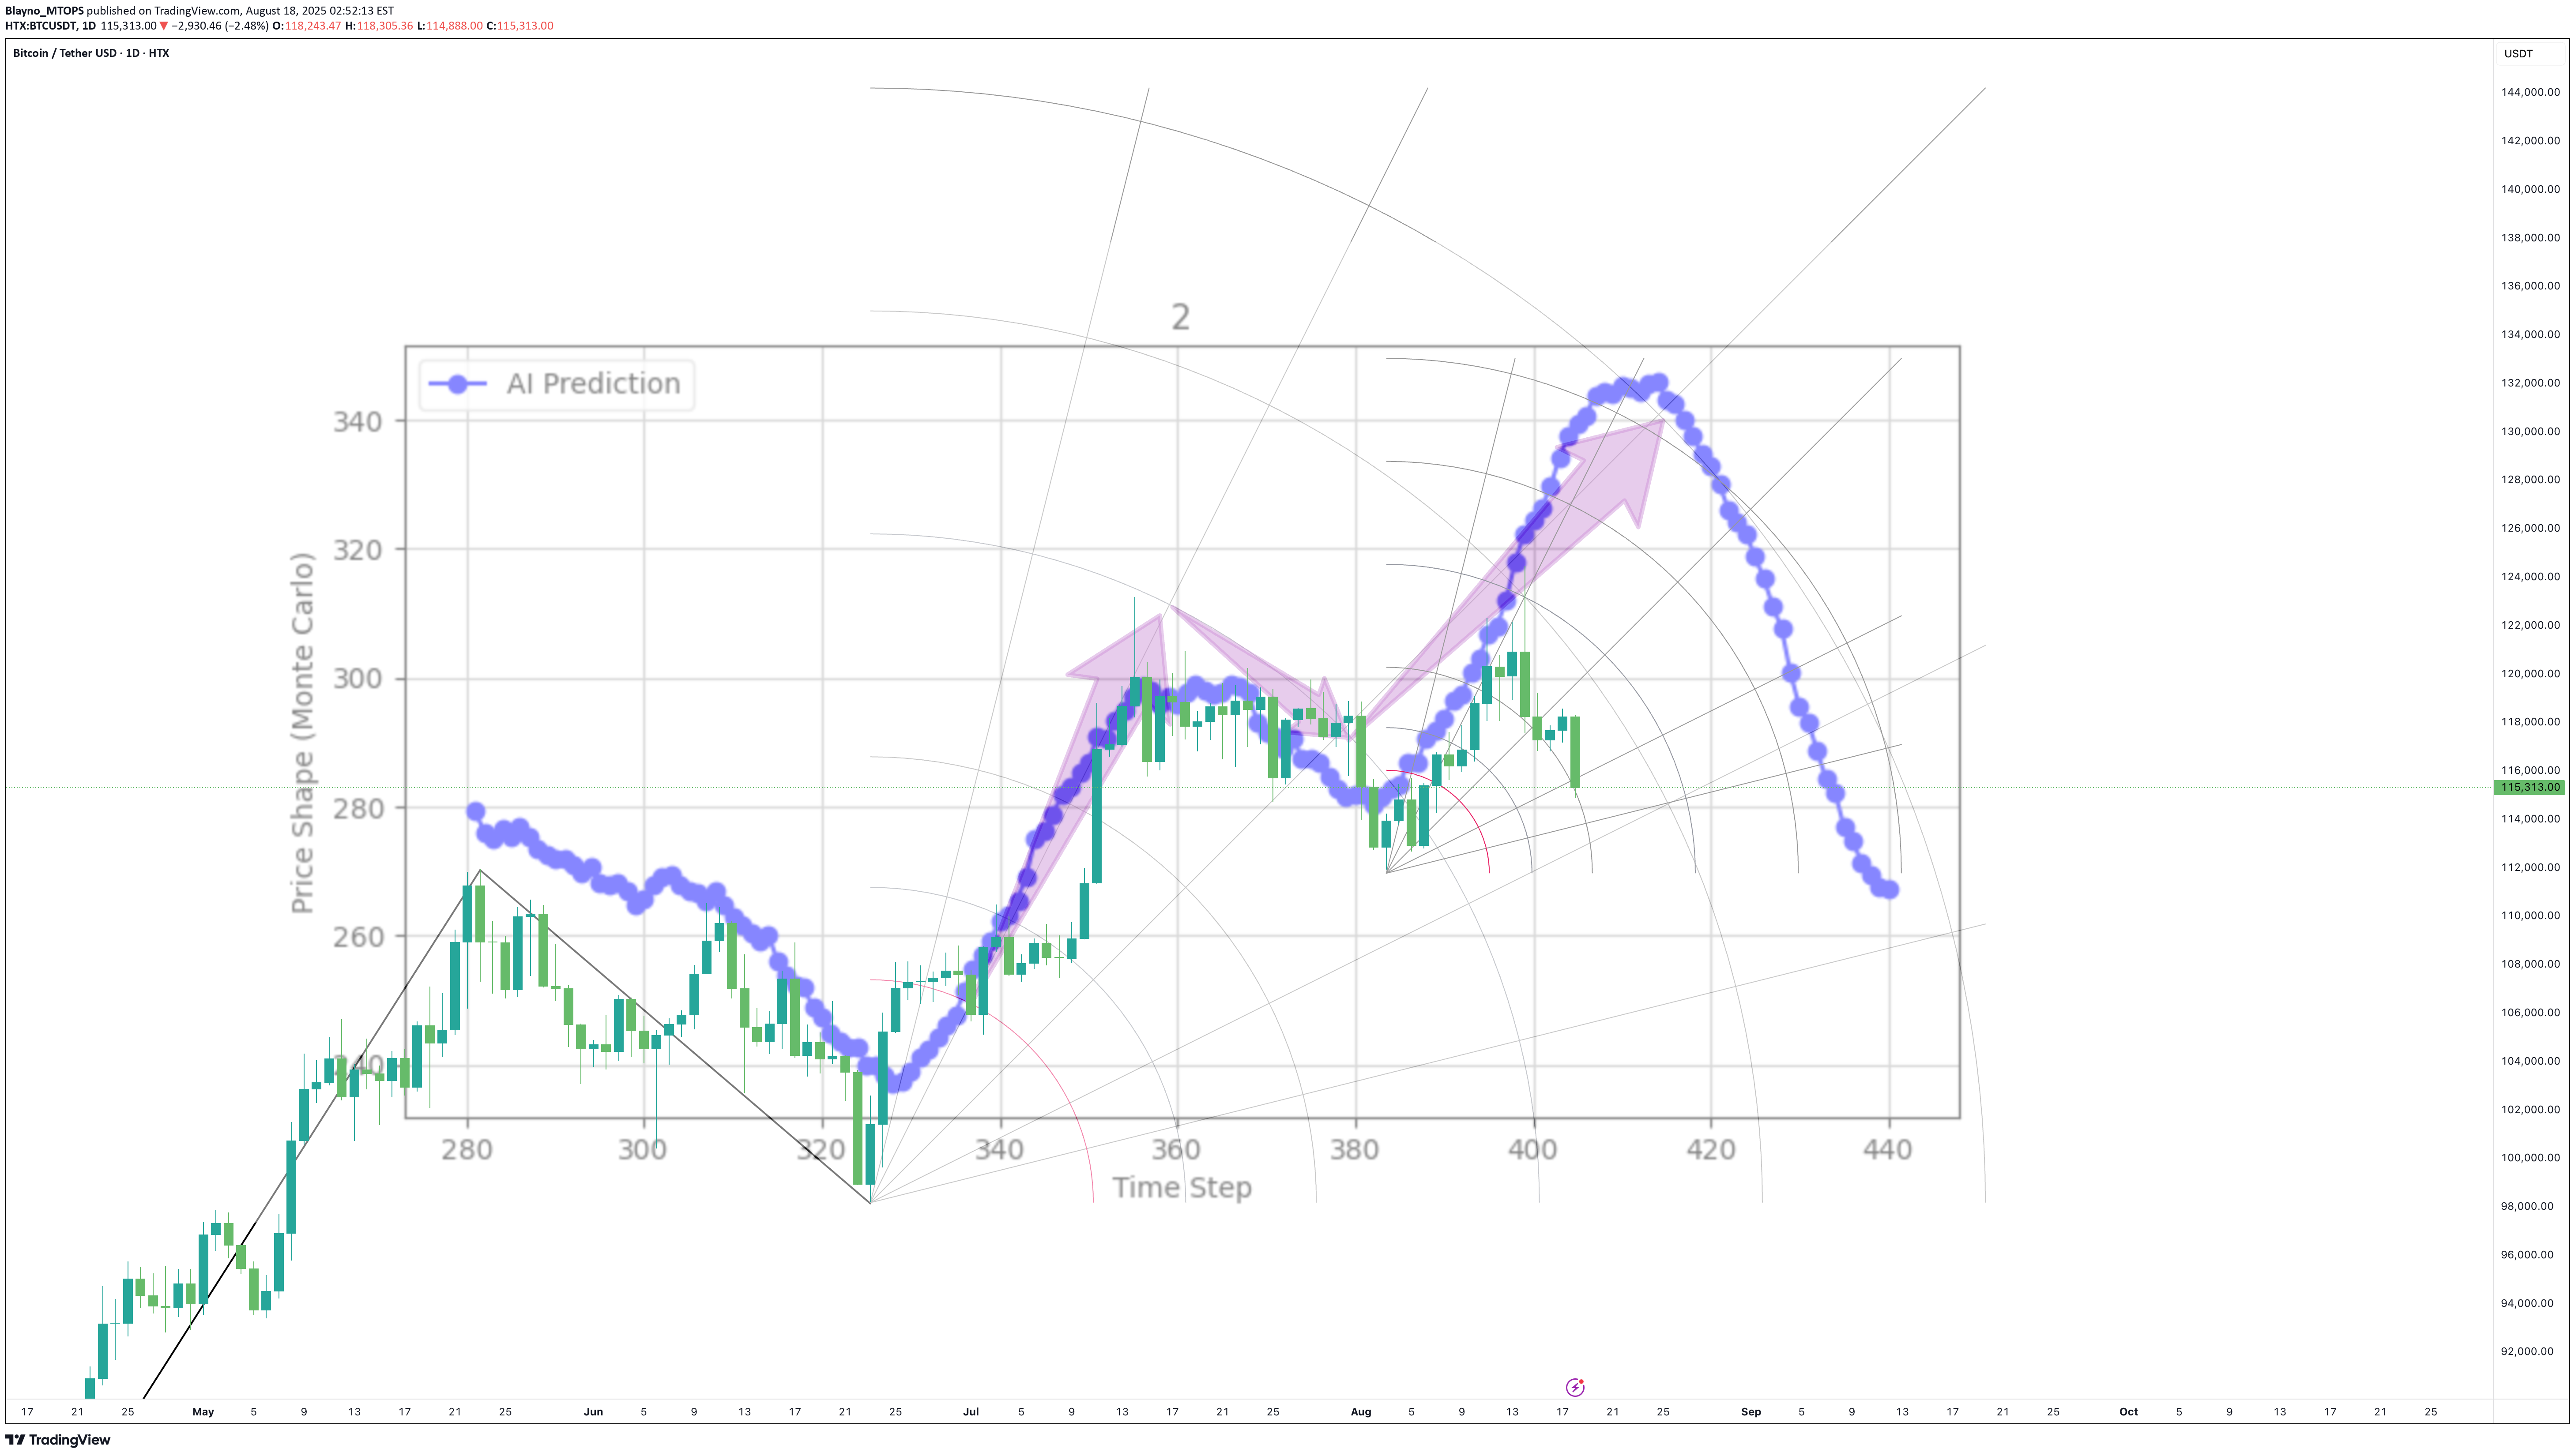Click the TradingView logo at the bottom left
This screenshot has height=1456, width=2575.
pos(58,1440)
